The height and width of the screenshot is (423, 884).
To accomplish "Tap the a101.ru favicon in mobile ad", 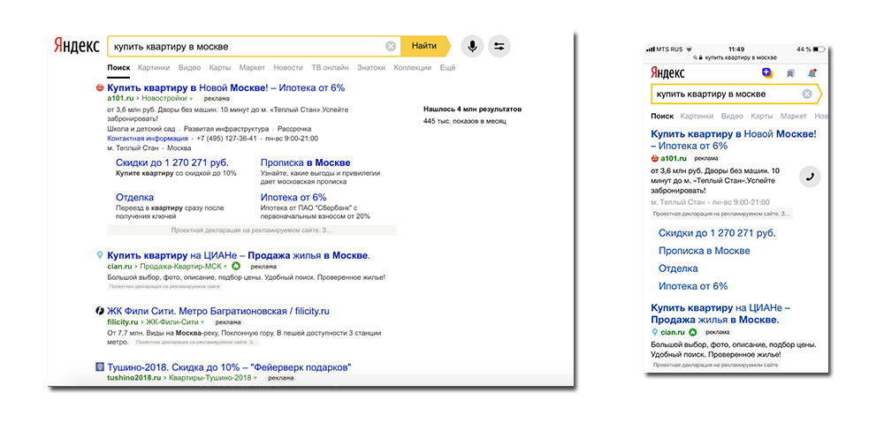I will coord(654,158).
